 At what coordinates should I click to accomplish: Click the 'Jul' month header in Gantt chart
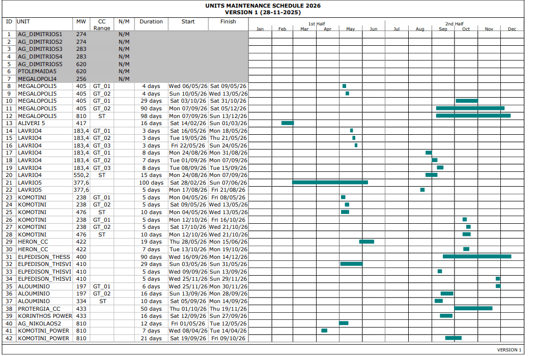click(x=397, y=29)
